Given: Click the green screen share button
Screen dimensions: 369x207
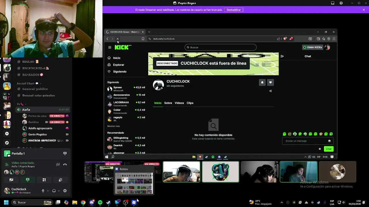Looking at the screenshot, I should coord(28,180).
